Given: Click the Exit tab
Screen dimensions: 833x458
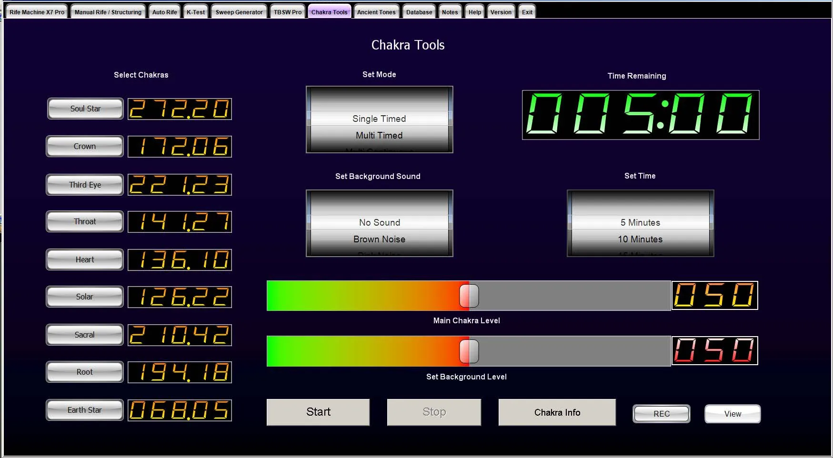Looking at the screenshot, I should [527, 12].
